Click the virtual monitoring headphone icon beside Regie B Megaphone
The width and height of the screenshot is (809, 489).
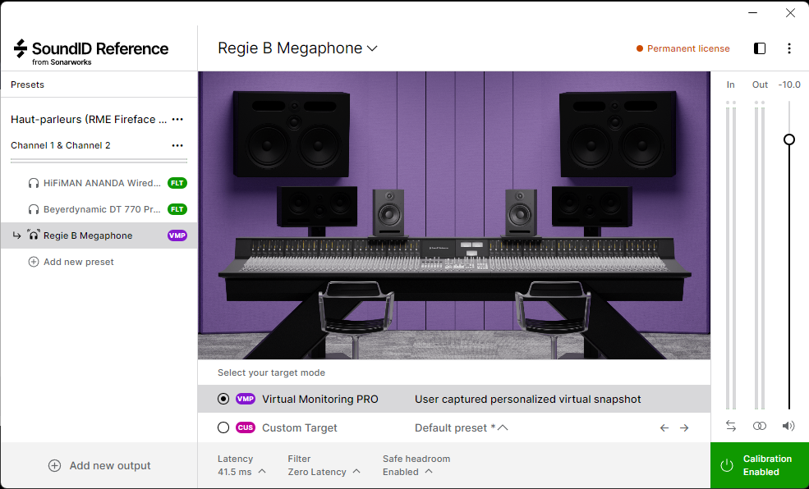[x=34, y=235]
